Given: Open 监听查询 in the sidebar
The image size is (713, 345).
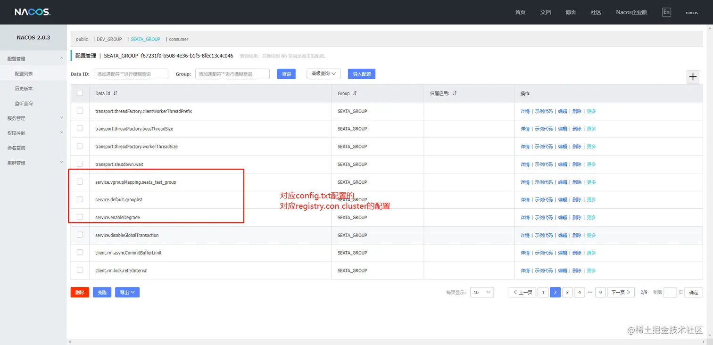Looking at the screenshot, I should (24, 104).
